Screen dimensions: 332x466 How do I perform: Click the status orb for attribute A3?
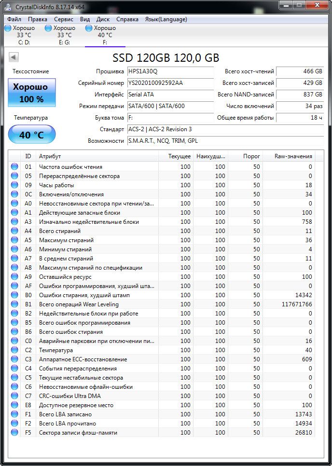pos(14,222)
